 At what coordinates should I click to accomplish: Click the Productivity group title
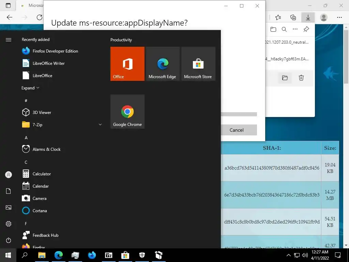[121, 40]
